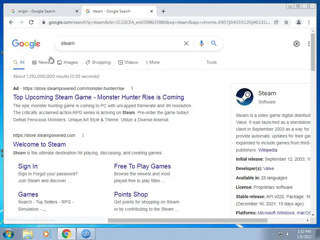Screen dimensions: 320x240
Task: Submit search with the magnifier icon
Action: click(x=214, y=43)
